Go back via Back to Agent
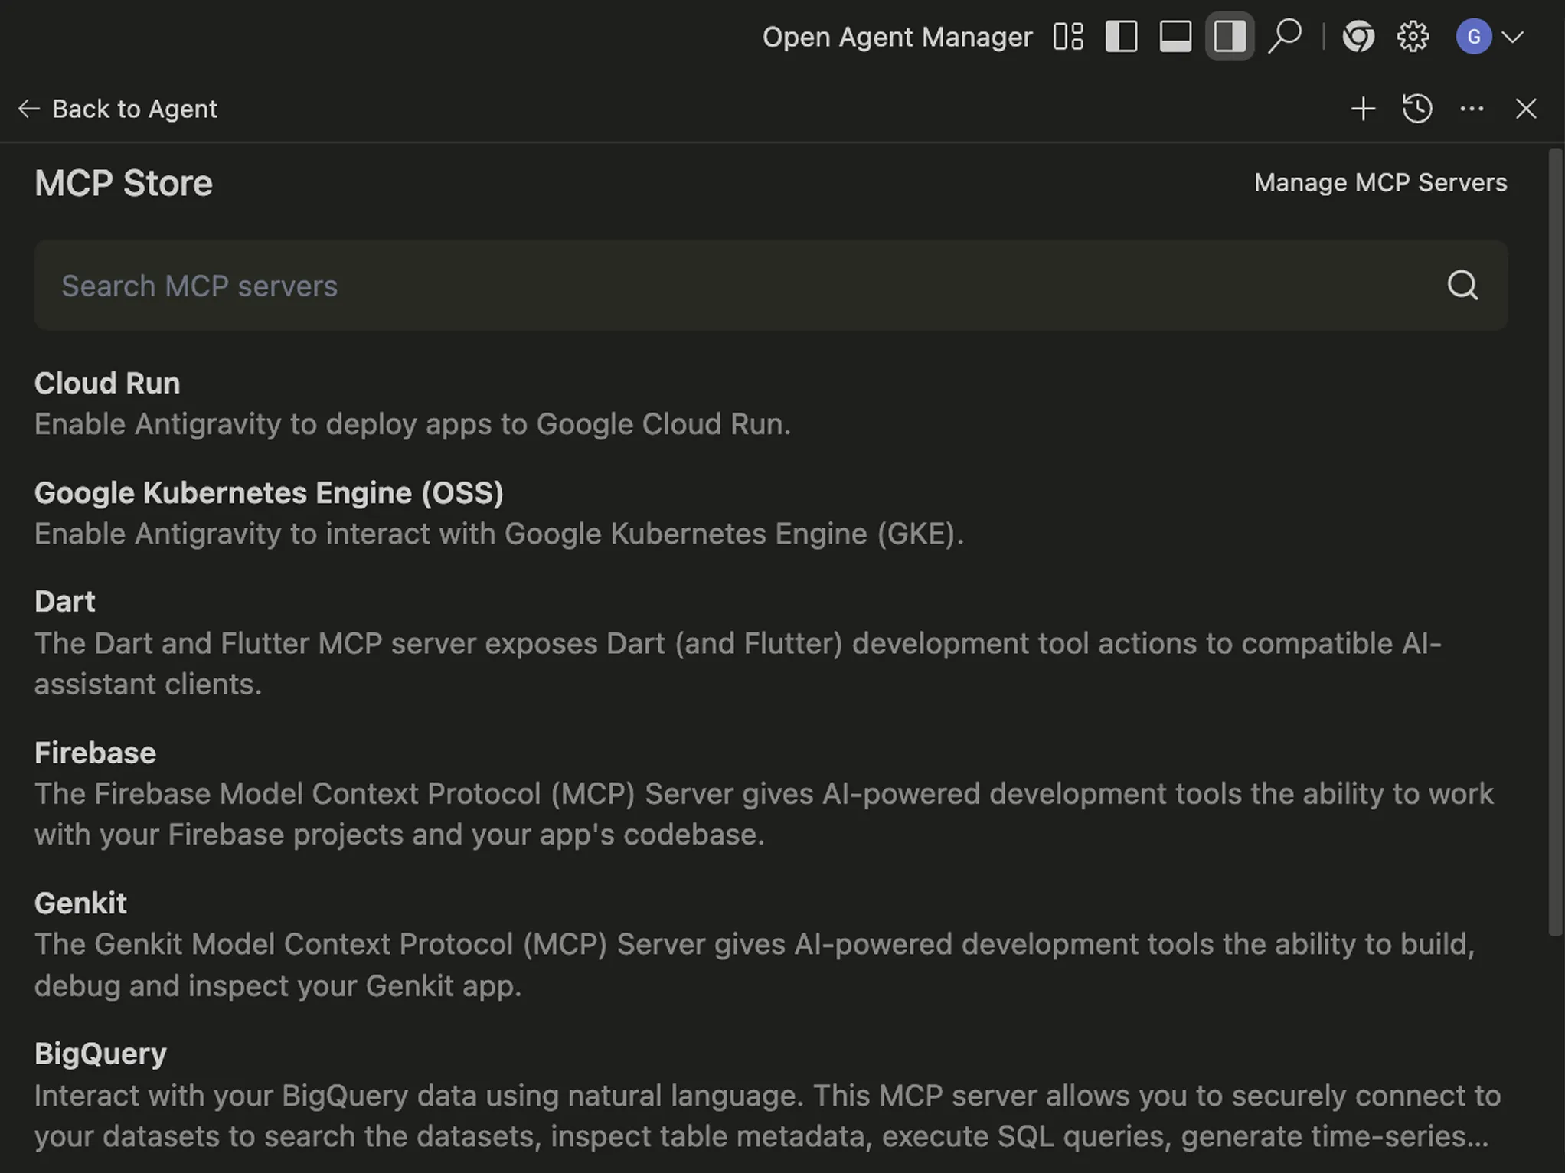This screenshot has height=1173, width=1565. point(118,109)
